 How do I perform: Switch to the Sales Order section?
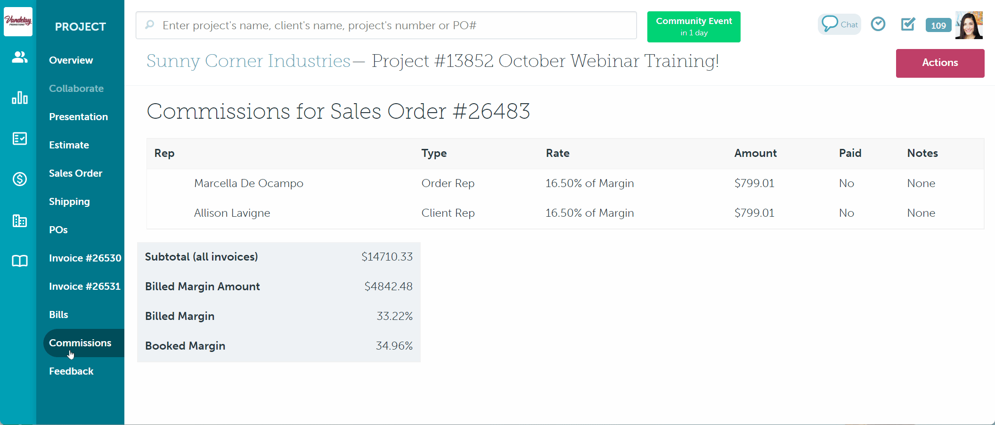coord(75,173)
